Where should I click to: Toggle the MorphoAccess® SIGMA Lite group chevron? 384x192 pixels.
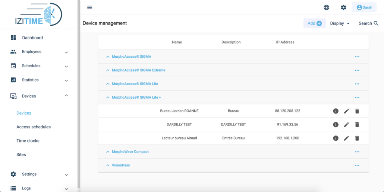click(x=107, y=84)
